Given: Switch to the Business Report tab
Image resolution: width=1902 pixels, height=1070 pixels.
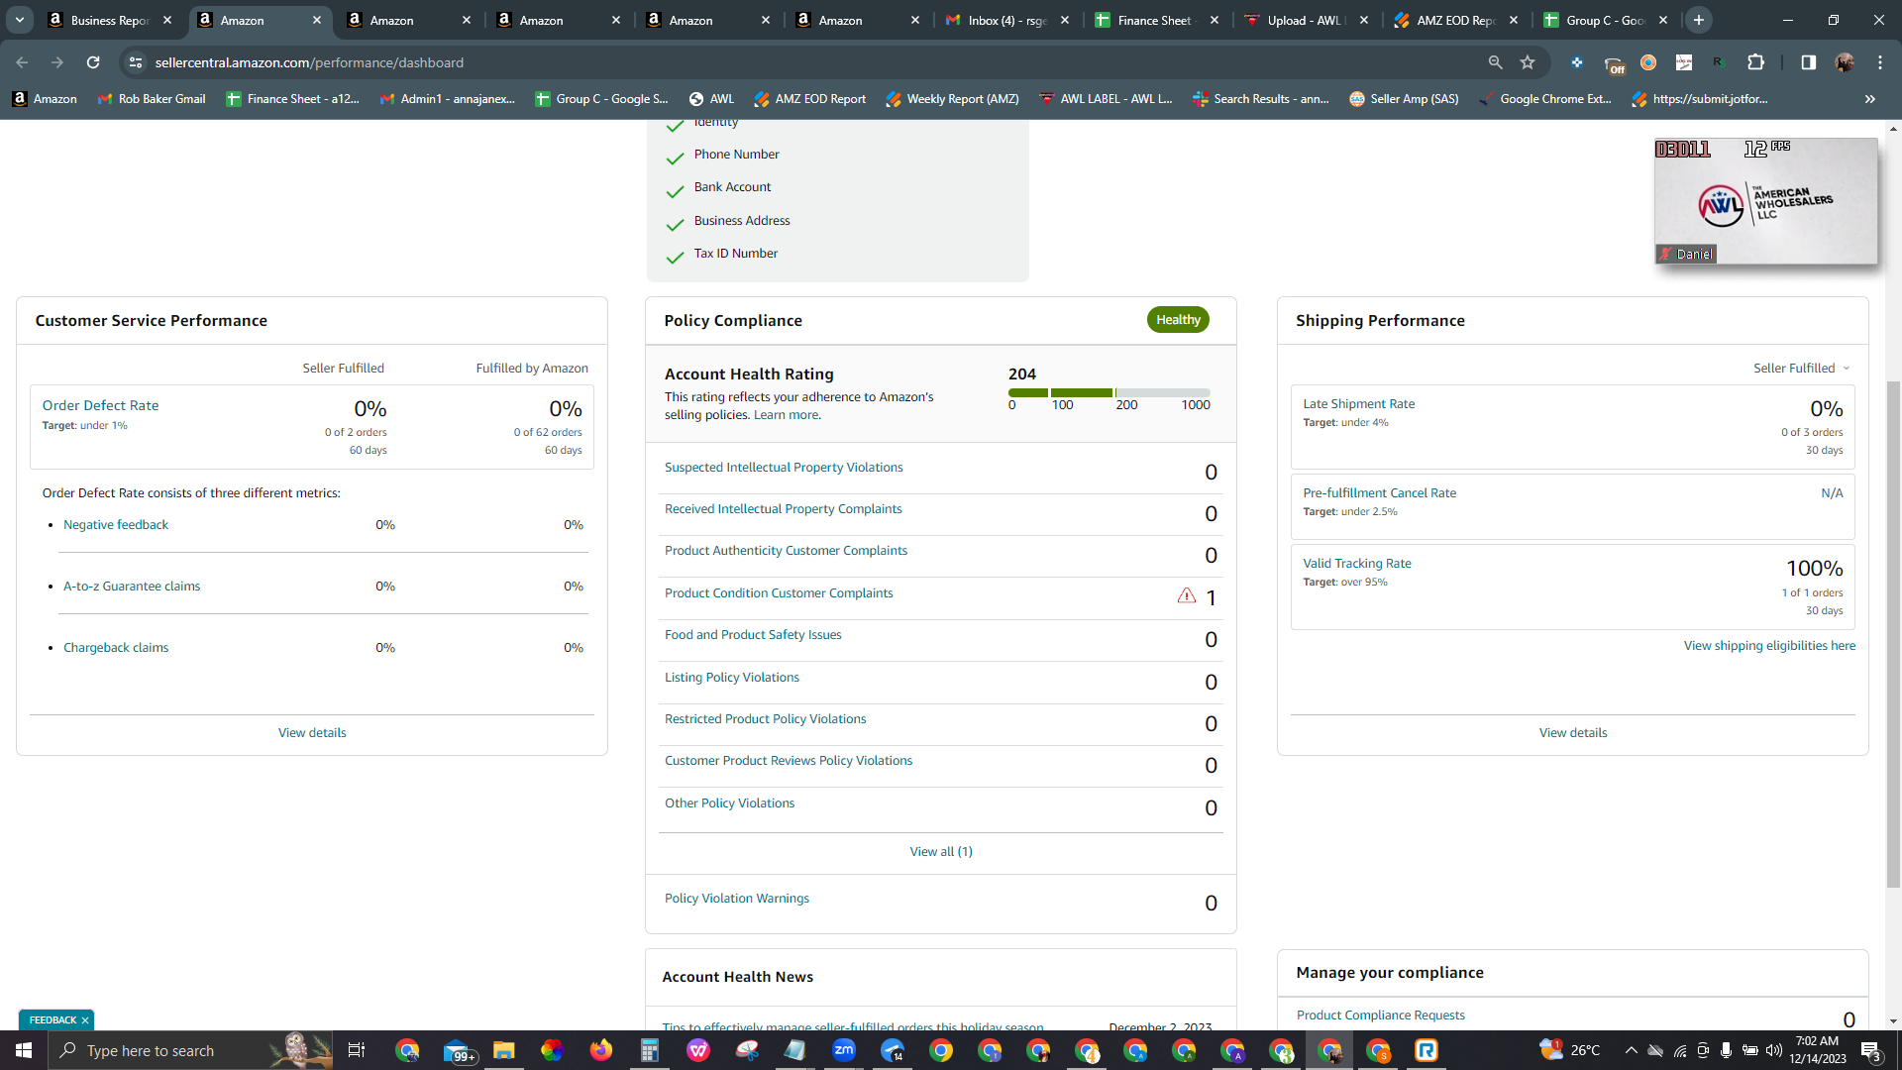Looking at the screenshot, I should point(110,20).
